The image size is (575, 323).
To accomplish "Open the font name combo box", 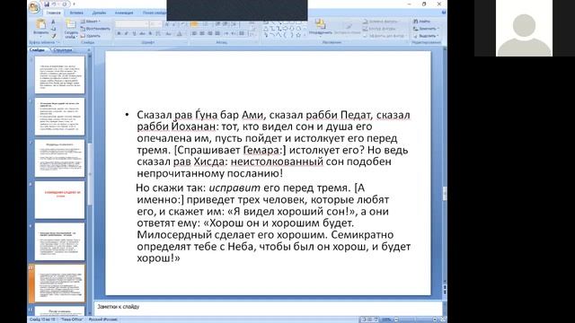I will tap(132, 24).
